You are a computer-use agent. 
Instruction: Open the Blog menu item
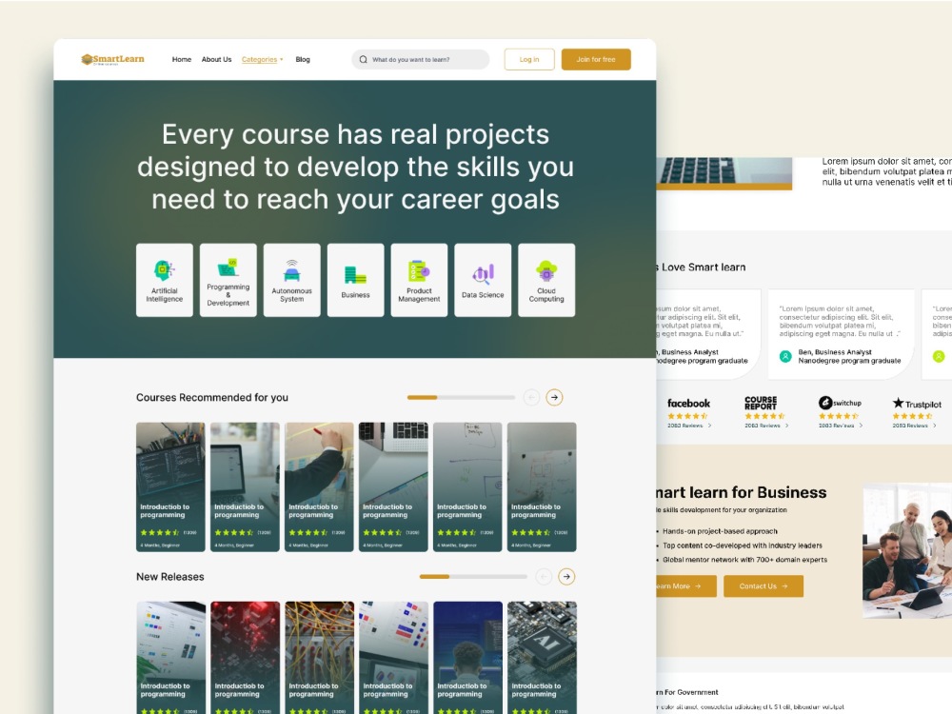303,59
